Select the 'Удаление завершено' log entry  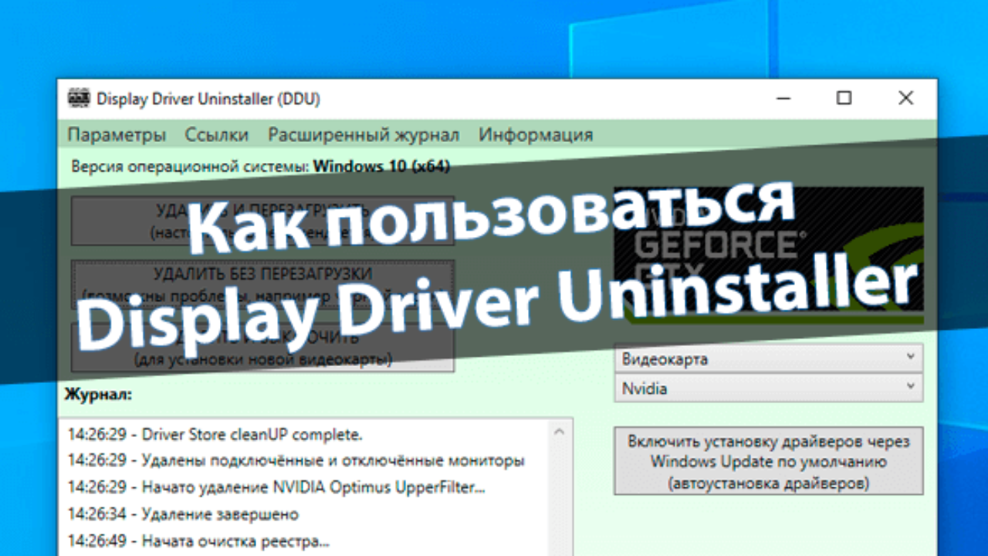183,514
